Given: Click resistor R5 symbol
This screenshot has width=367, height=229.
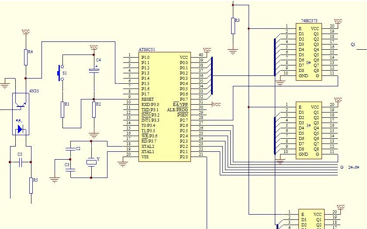Looking at the screenshot, I should [x=31, y=185].
